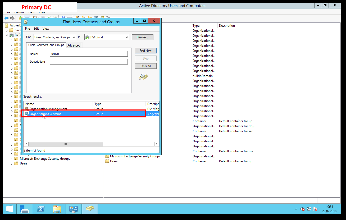Click the Type column header in main window
346x220 pixels.
coord(204,26)
